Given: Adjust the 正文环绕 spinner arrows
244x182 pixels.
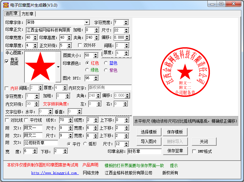Looking at the screenshot, I should [69, 45].
